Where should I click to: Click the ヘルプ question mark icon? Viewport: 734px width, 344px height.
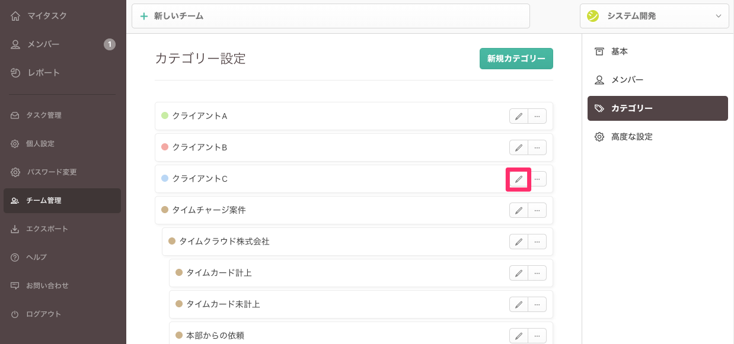[15, 258]
